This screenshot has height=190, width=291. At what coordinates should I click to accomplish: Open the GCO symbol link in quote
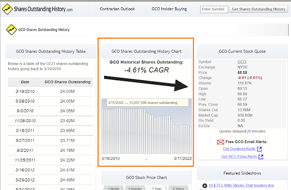click(x=242, y=62)
